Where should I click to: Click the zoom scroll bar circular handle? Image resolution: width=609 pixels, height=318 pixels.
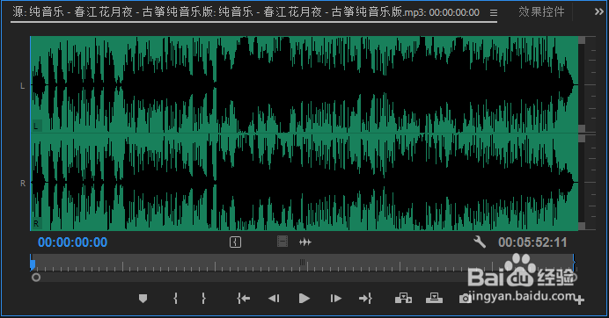tap(36, 278)
